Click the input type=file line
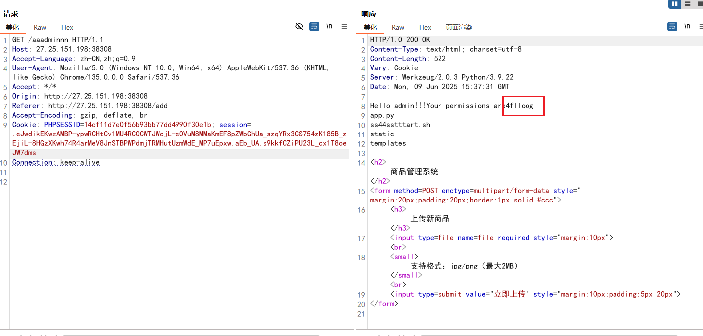Viewport: 703px width, 336px height. (502, 238)
